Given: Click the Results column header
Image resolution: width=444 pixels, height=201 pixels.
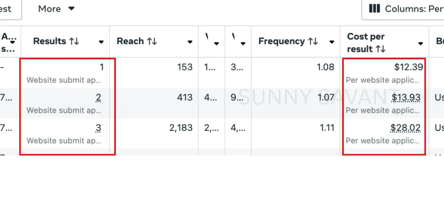Looking at the screenshot, I should [x=50, y=41].
